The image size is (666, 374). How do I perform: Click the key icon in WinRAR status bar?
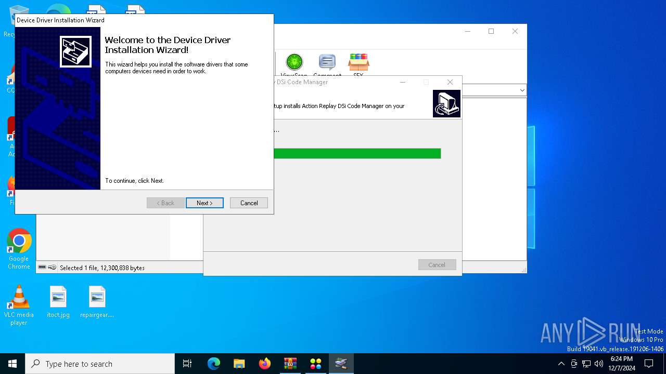click(x=52, y=268)
